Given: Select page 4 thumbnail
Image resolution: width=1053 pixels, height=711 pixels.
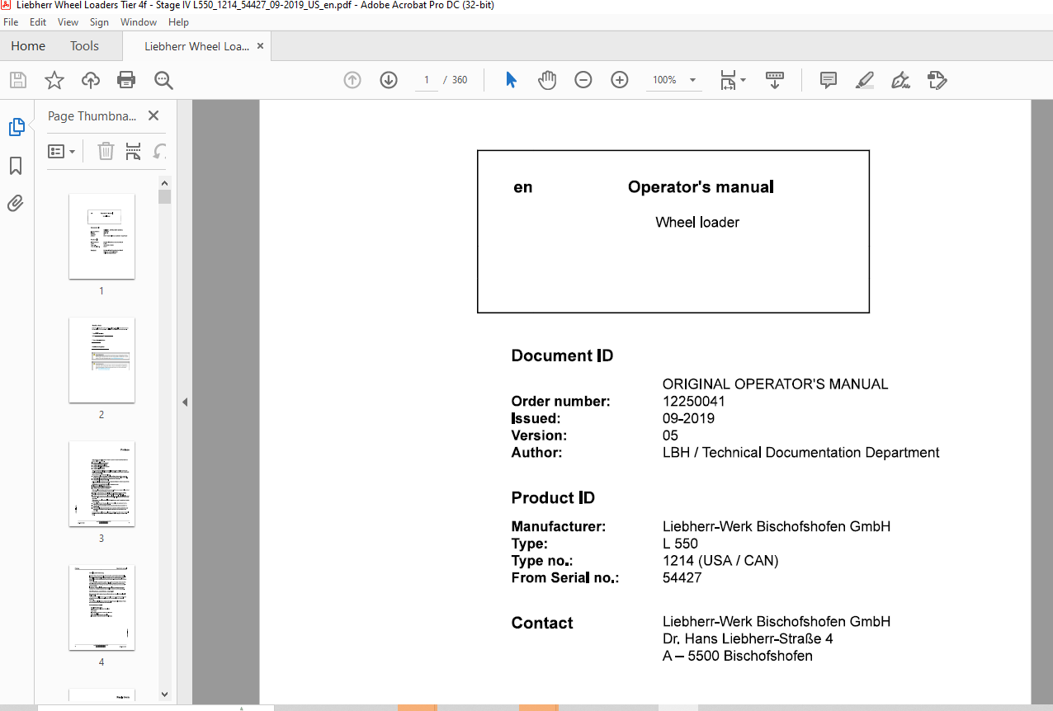Looking at the screenshot, I should (102, 608).
